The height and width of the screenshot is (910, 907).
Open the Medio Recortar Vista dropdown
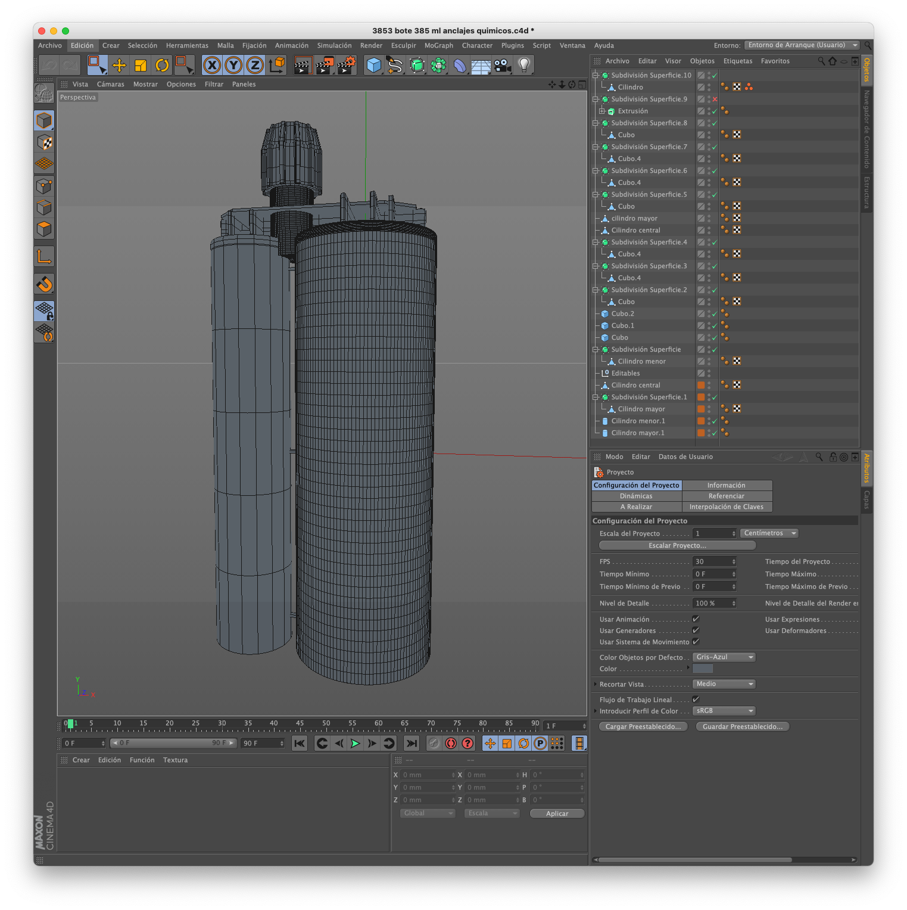(724, 684)
